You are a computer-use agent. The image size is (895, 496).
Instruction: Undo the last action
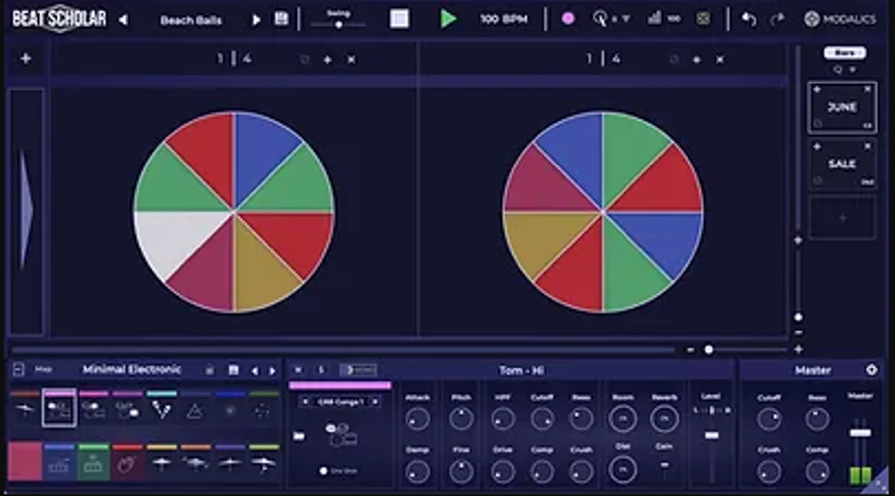pyautogui.click(x=749, y=19)
